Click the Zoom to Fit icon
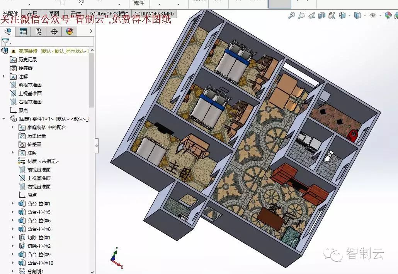Viewport: 398px width, 274px height. point(292,15)
